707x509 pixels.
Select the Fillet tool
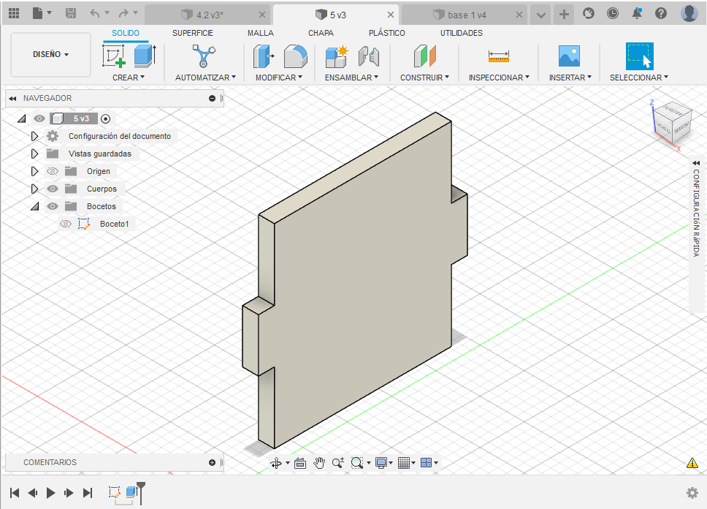tap(295, 56)
